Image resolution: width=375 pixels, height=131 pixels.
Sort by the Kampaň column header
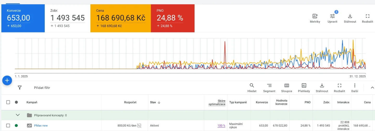[32, 102]
